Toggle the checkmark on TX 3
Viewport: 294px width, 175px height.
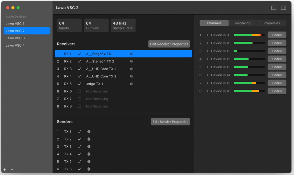click(x=79, y=147)
